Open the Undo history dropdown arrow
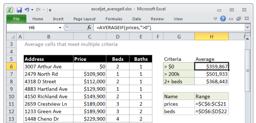Image resolution: width=256 pixels, height=123 pixels. (x=32, y=10)
